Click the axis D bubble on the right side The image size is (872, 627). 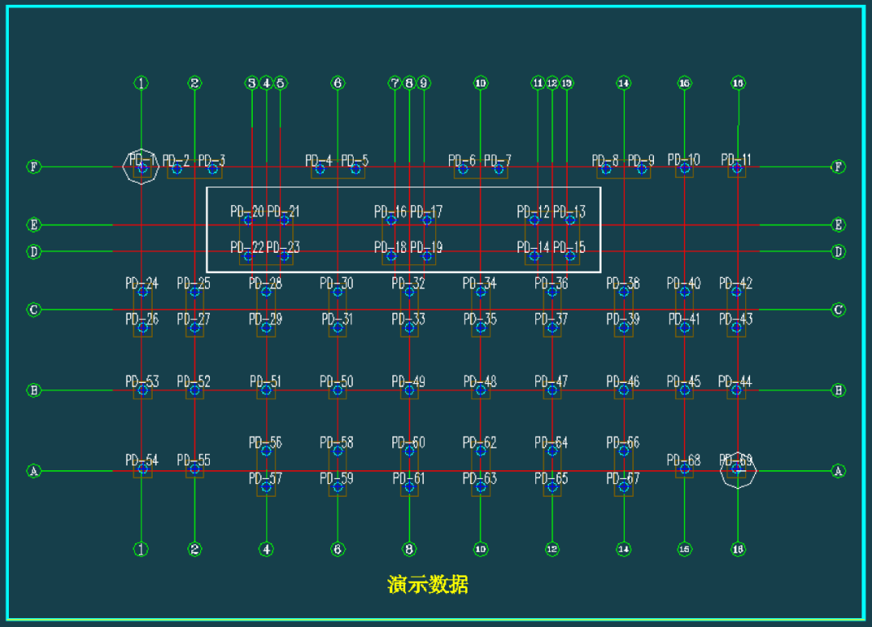tap(838, 252)
